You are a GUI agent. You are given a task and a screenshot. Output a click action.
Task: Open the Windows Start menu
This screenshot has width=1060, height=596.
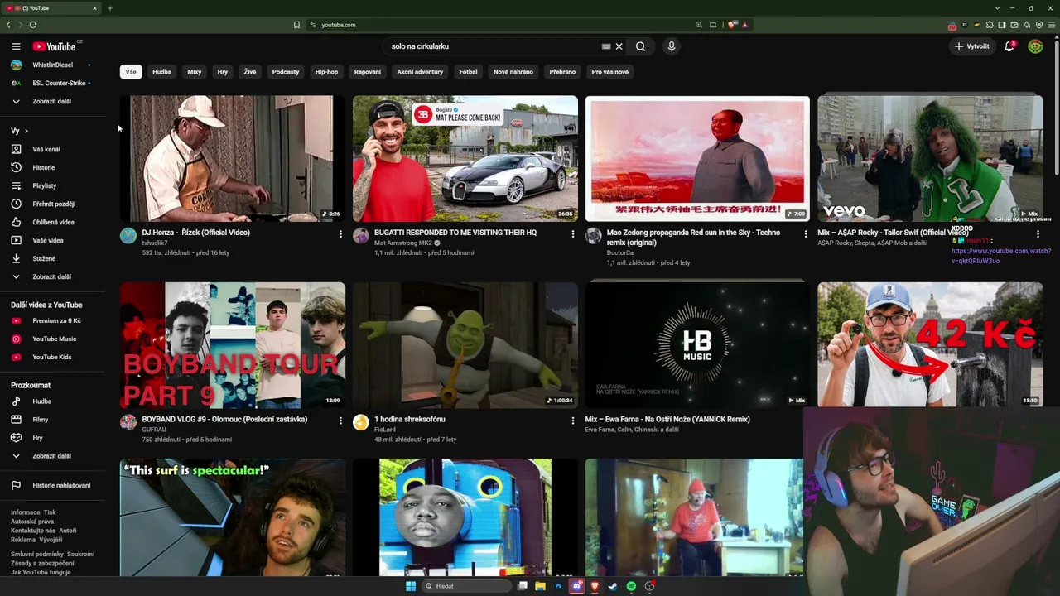(x=410, y=586)
